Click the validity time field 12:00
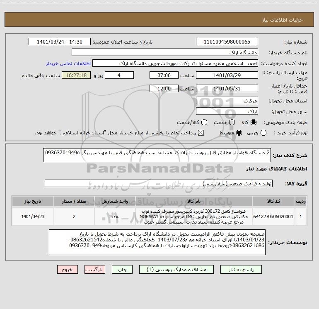Image resolution: width=319 pixels, height=309 pixels. point(164,89)
